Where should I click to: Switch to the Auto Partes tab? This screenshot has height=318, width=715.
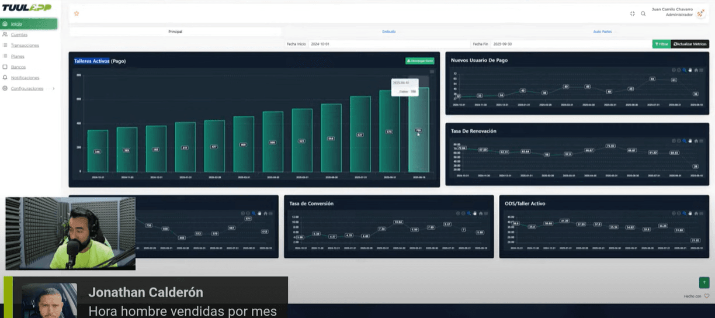pos(602,32)
